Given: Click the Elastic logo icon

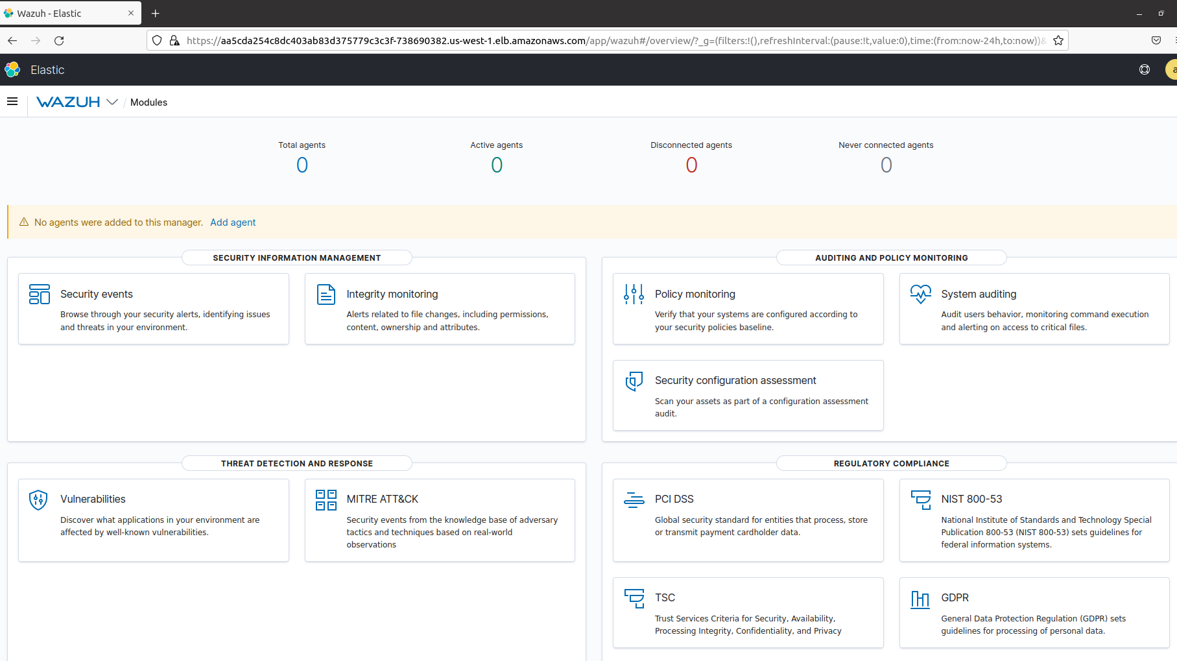Looking at the screenshot, I should (12, 69).
